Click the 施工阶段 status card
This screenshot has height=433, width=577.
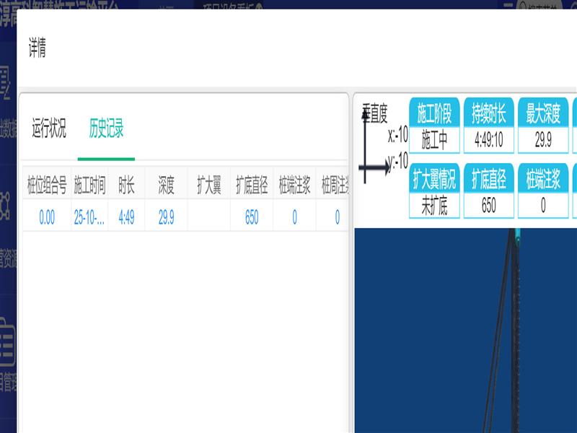[434, 126]
